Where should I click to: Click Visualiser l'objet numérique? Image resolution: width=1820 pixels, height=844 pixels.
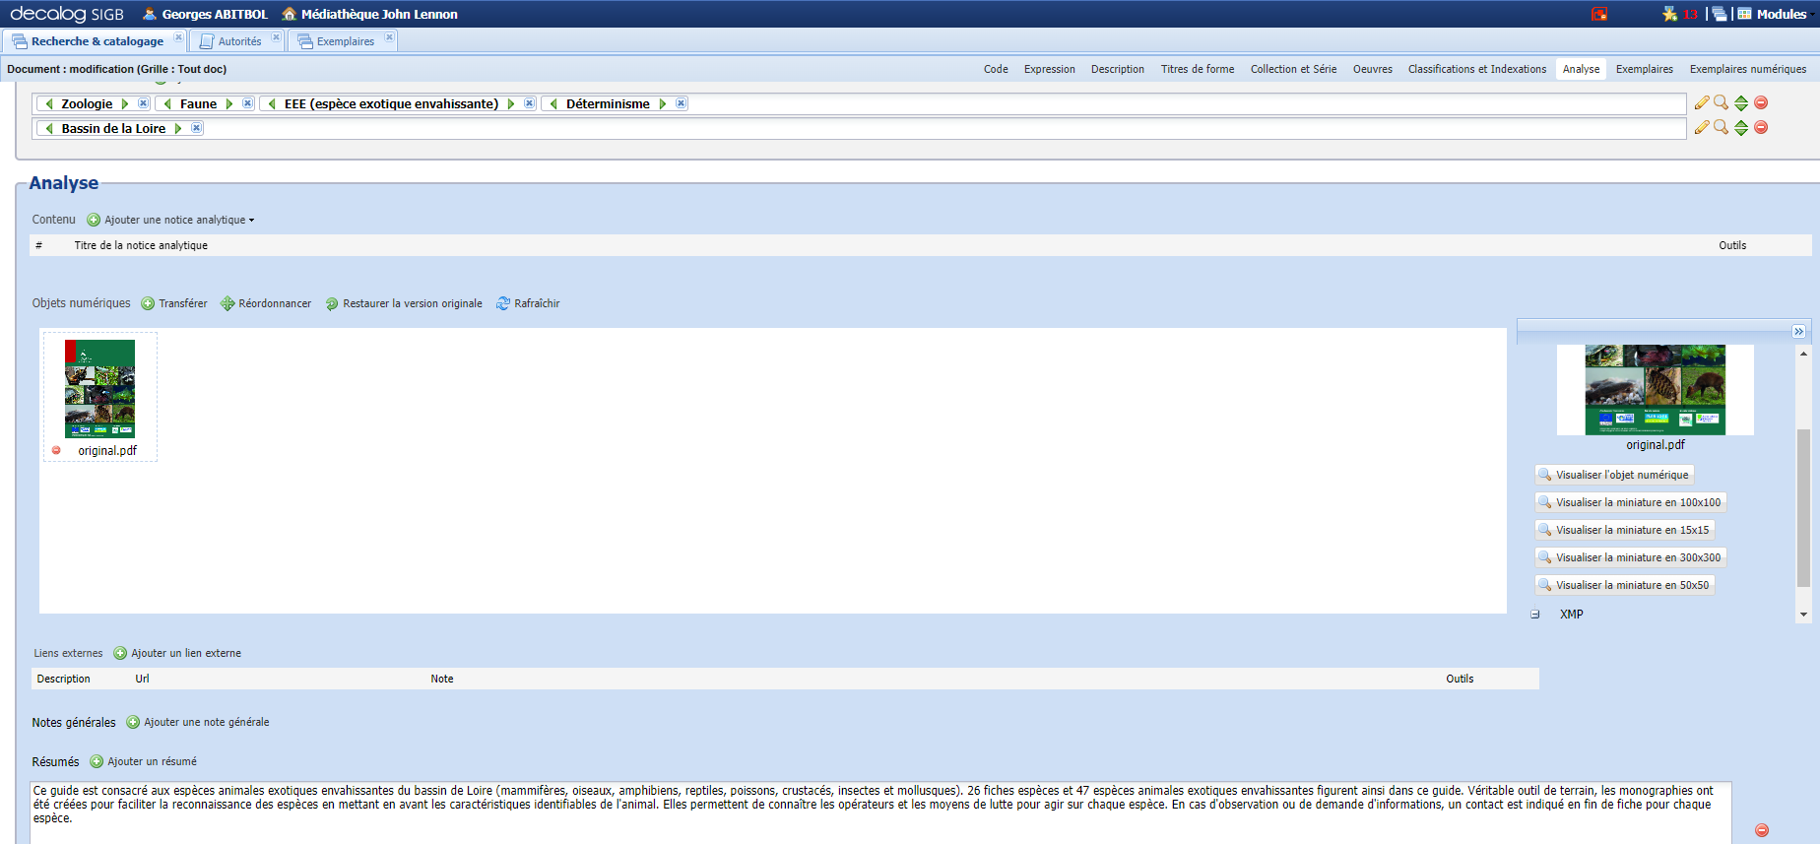click(1614, 475)
